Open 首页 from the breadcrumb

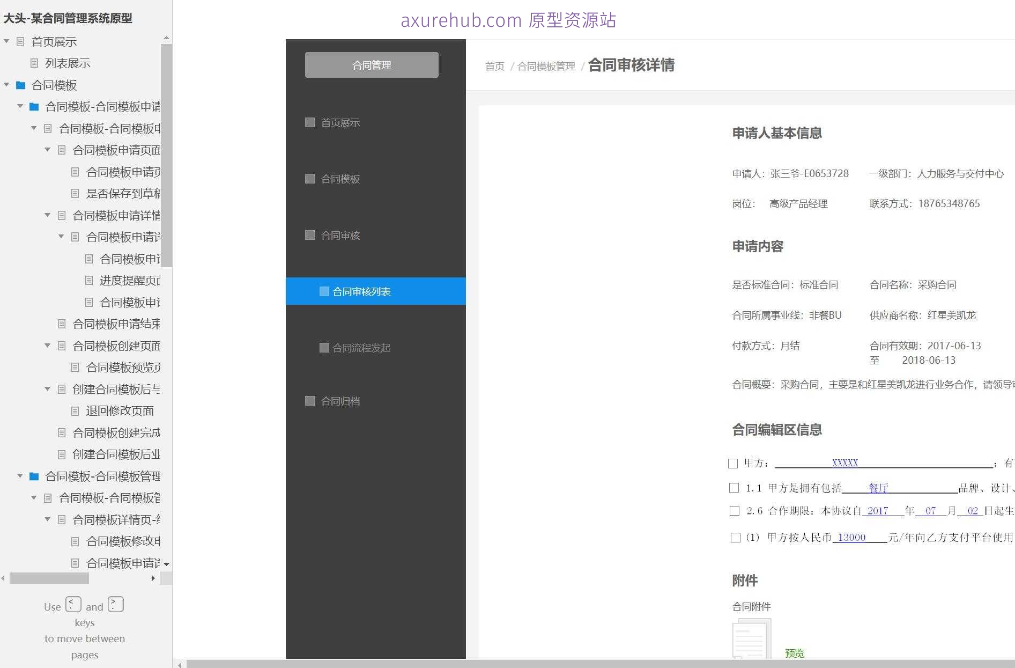tap(494, 66)
